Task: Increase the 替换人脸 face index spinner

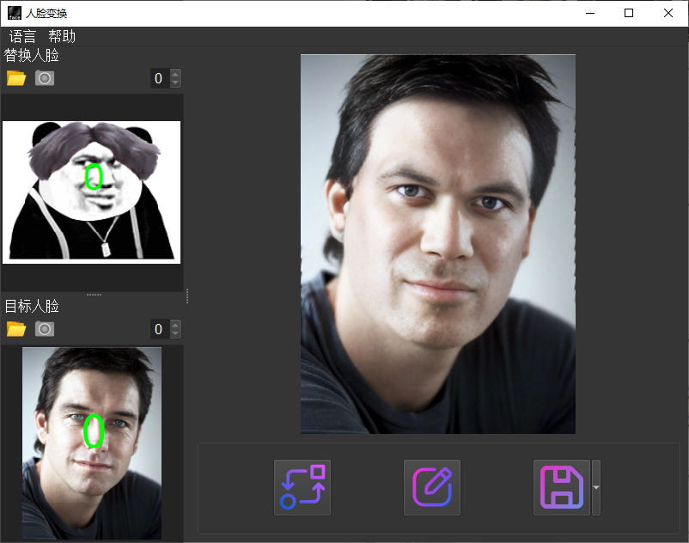Action: click(x=176, y=74)
